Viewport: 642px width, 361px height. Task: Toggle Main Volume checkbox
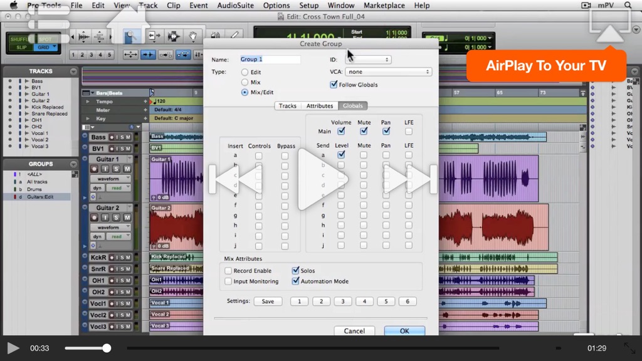coord(341,132)
